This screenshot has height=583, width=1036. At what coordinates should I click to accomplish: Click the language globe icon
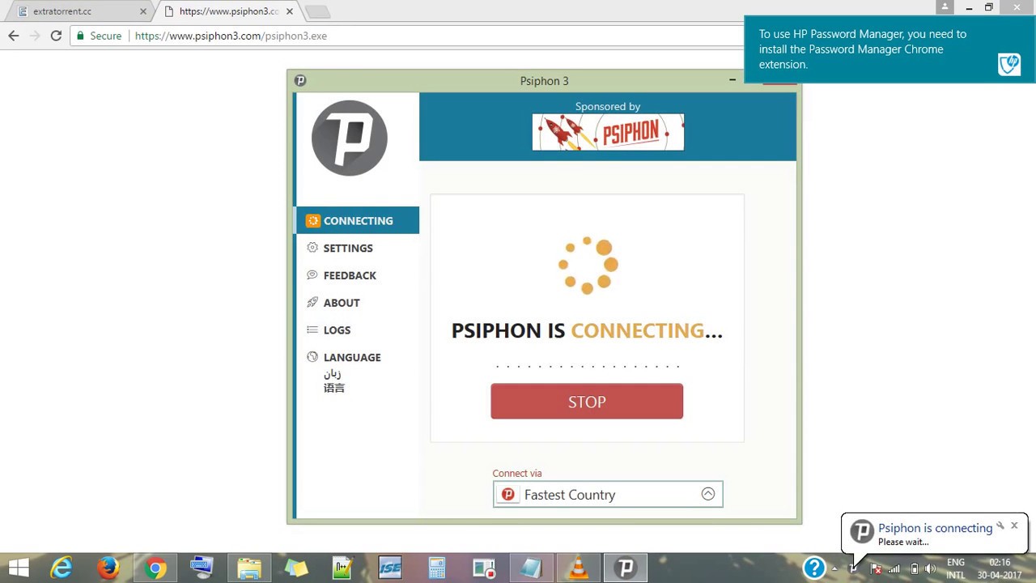click(x=312, y=357)
